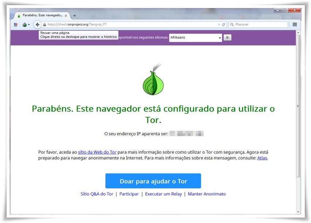The width and height of the screenshot is (311, 223).
Task: Click the 'O seu endereço IP aparenta ser:' text
Action: [136, 134]
